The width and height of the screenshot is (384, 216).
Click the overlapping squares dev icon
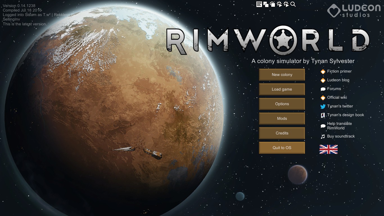pos(266,4)
